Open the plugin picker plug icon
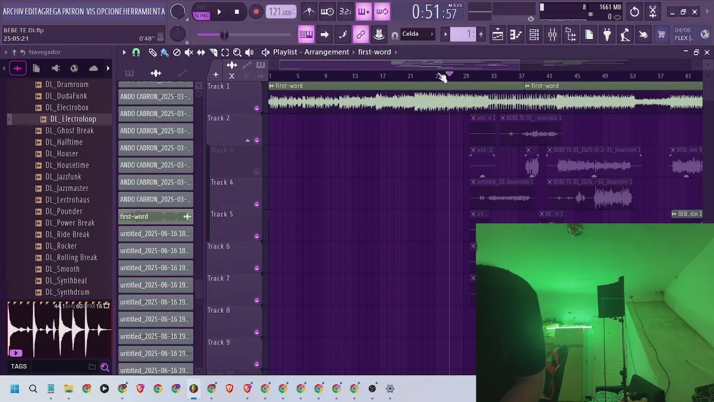714x402 pixels. pyautogui.click(x=607, y=35)
